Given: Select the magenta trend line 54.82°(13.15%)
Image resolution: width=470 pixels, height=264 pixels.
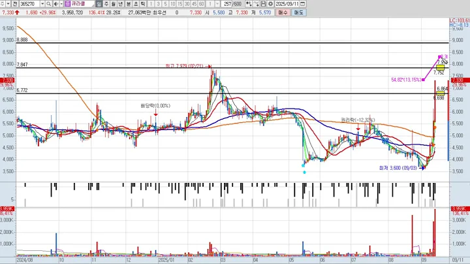Looking at the screenshot, I should (x=431, y=68).
